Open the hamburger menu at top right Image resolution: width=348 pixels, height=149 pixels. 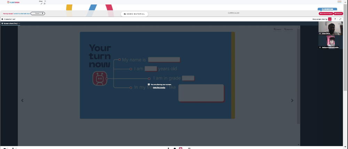[x=339, y=2]
